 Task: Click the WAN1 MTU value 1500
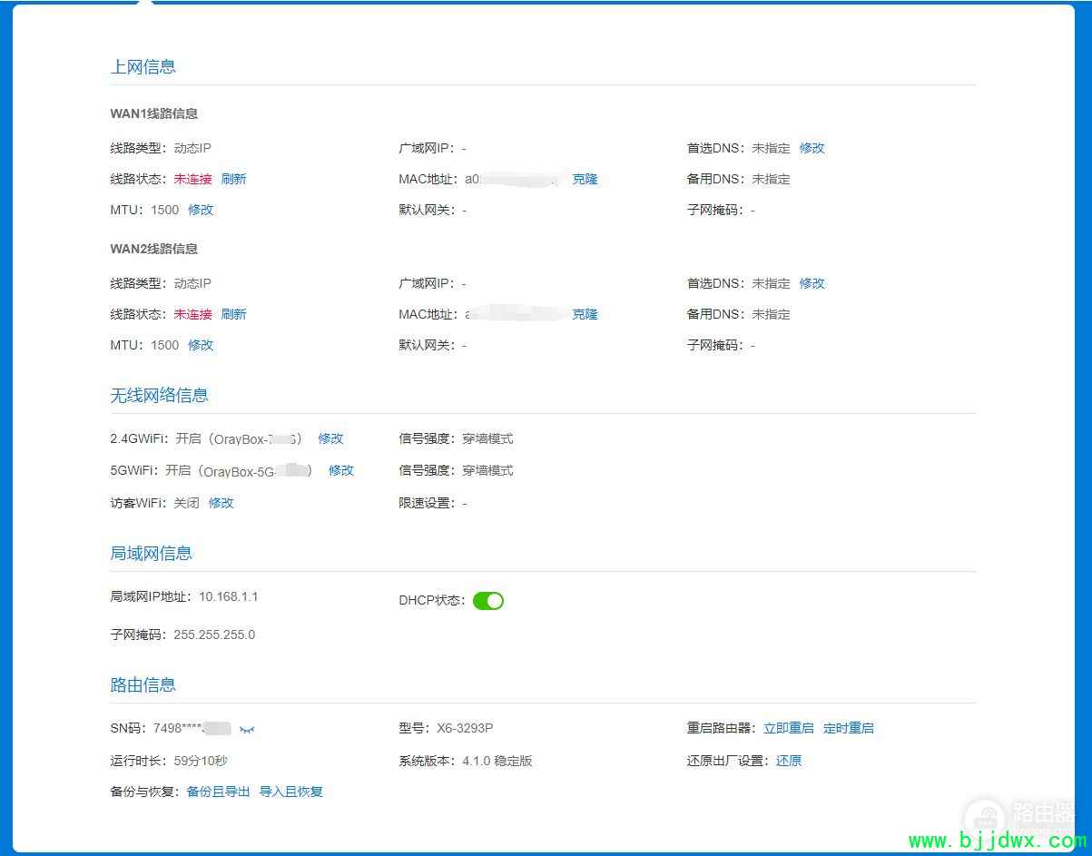tap(165, 210)
